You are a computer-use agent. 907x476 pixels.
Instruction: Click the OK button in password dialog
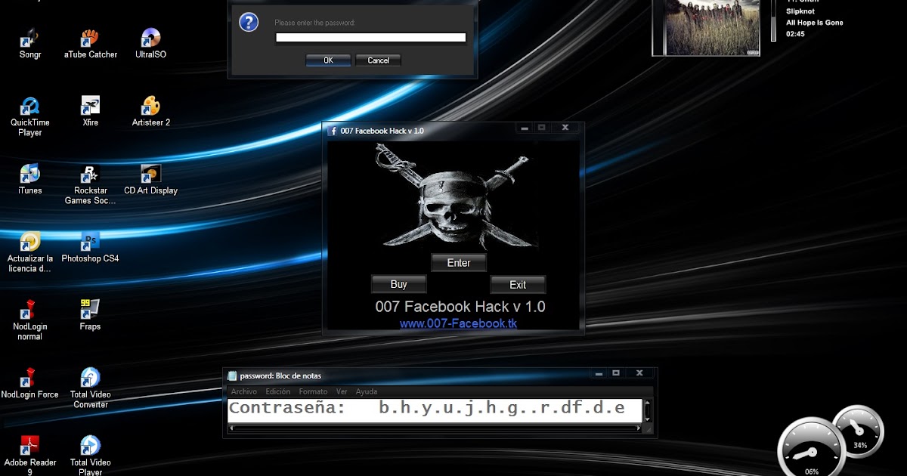[x=328, y=60]
